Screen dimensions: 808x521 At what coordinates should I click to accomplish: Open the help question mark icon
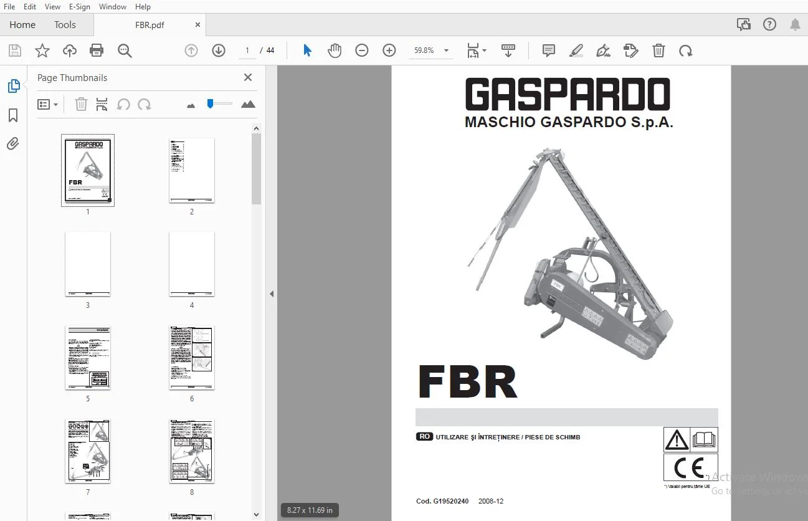tap(769, 24)
